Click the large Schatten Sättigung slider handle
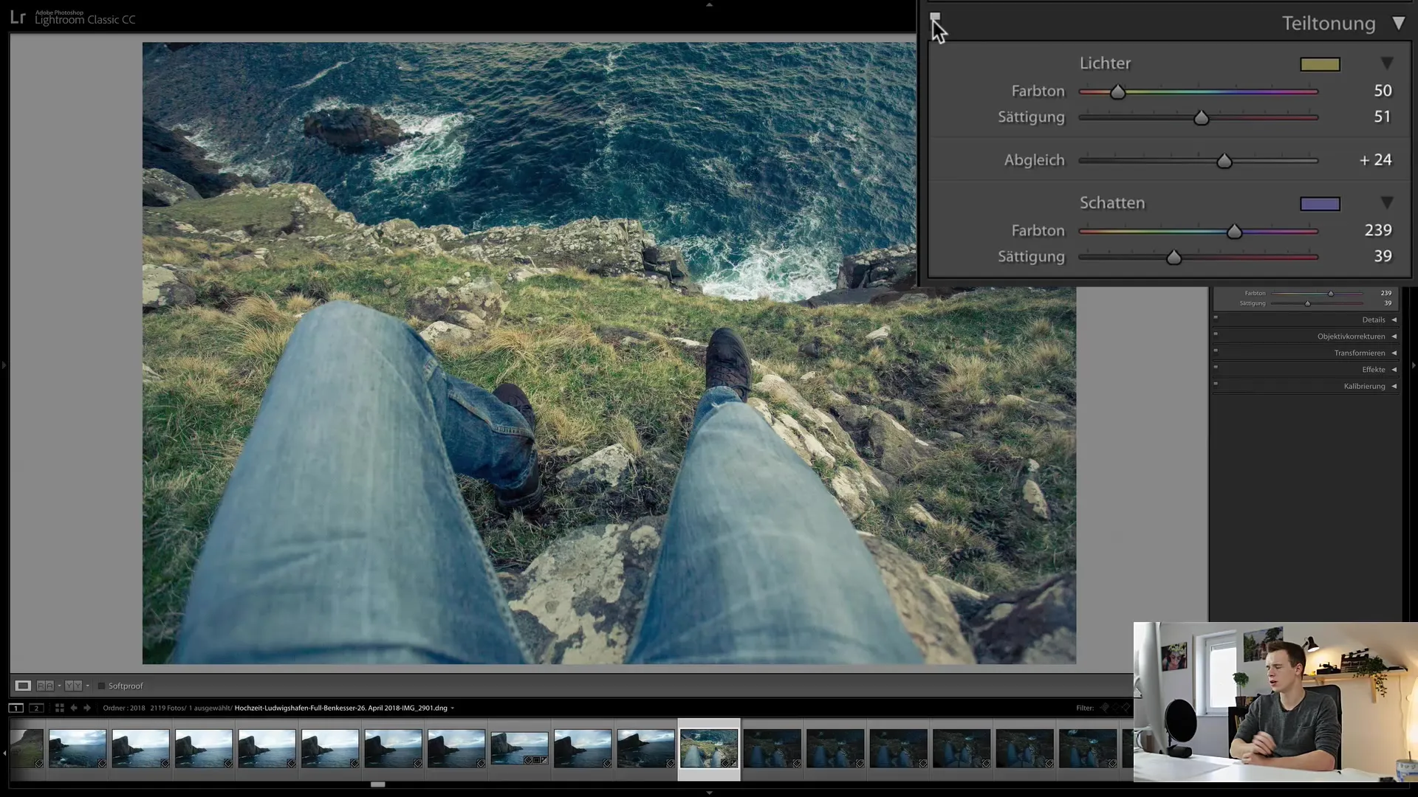1418x797 pixels. pos(1174,258)
